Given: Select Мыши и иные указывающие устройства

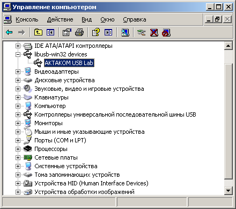Looking at the screenshot, I should pos(90,132).
